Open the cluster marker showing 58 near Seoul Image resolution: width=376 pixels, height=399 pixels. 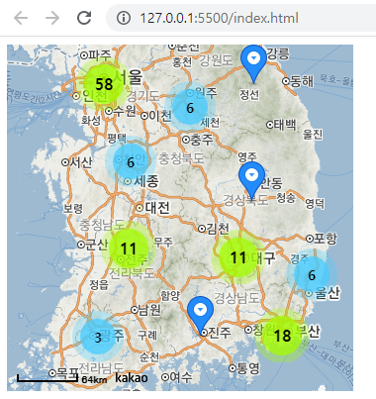104,84
